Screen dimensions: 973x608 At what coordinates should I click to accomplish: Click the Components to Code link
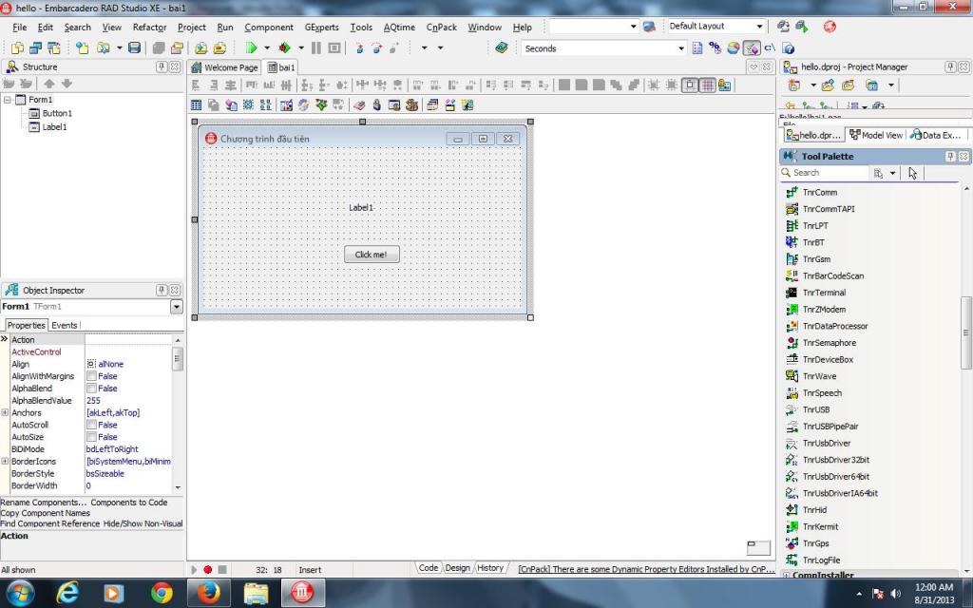point(129,502)
